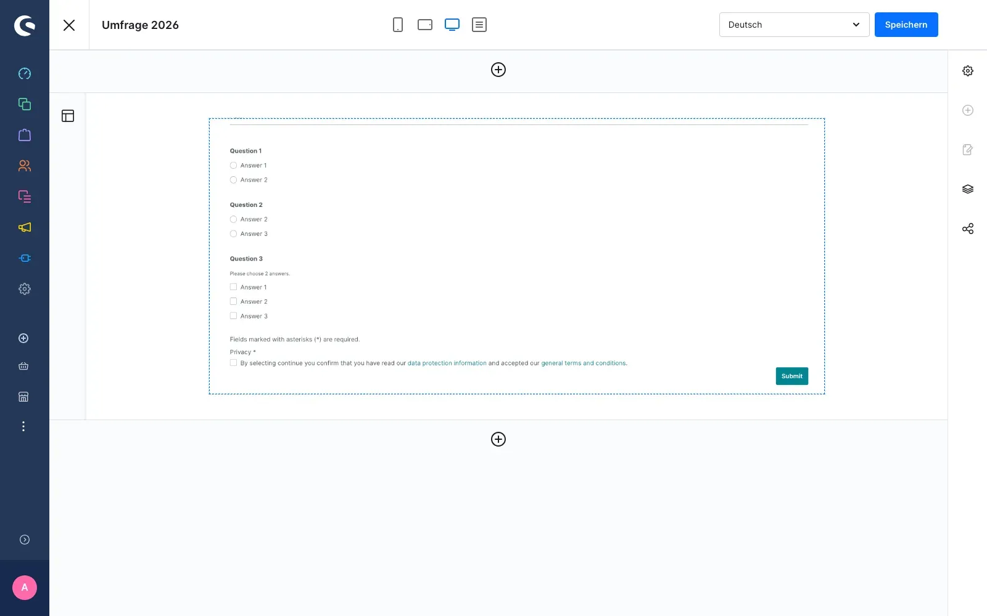Open the Shopware logo home
This screenshot has height=616, width=987.
pyautogui.click(x=25, y=25)
